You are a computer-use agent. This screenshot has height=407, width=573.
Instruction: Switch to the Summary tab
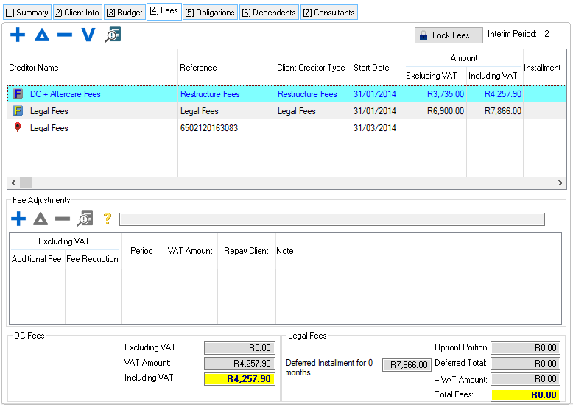pos(27,13)
